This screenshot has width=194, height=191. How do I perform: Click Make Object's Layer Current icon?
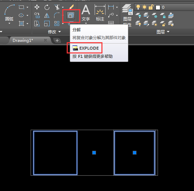tap(171, 15)
